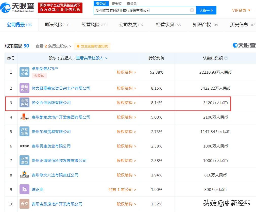Open 正博瑞恒 company avatar
The image size is (256, 212).
coord(25,160)
